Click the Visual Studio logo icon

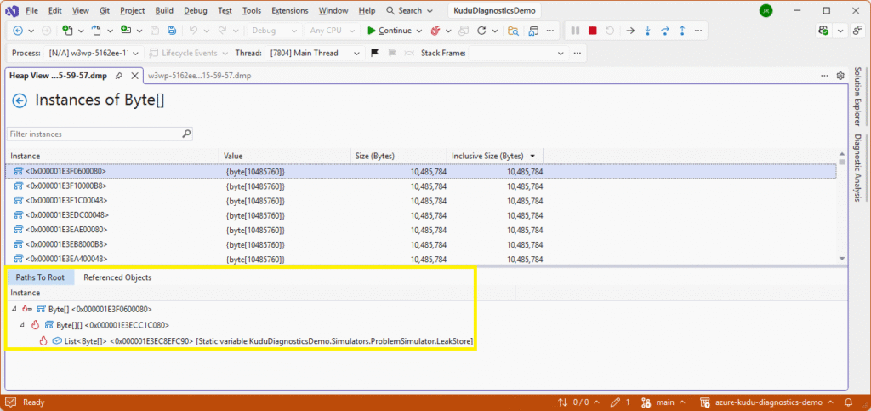tap(12, 10)
